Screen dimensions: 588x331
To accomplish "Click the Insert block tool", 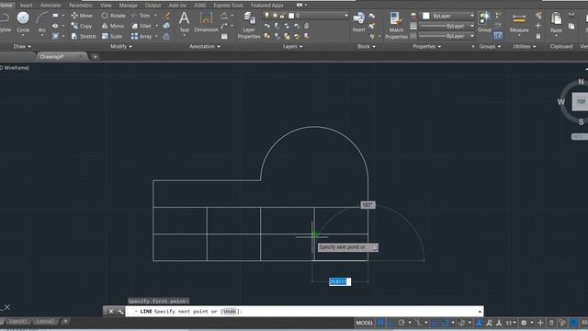I will point(358,22).
